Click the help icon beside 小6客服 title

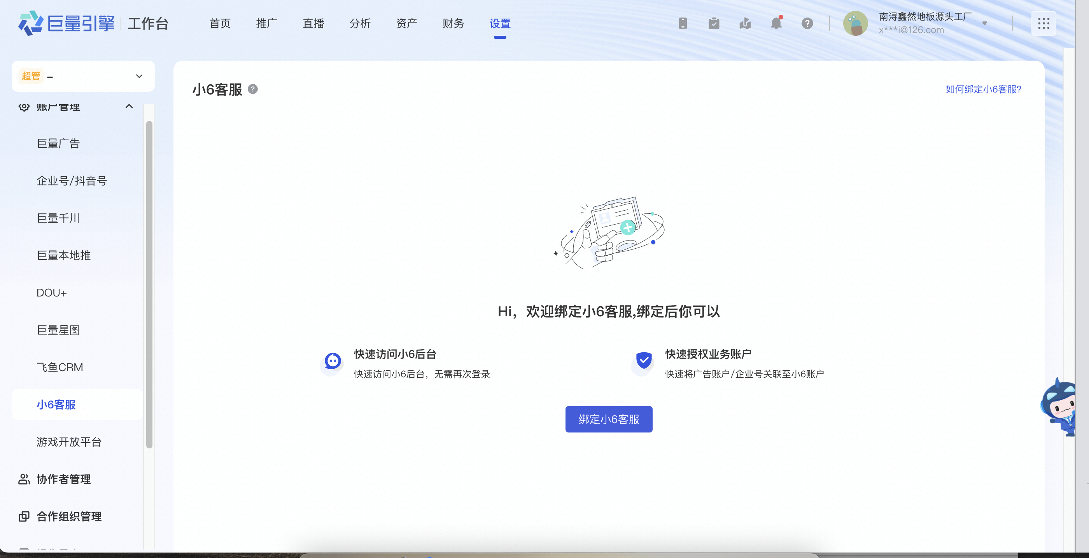click(253, 89)
